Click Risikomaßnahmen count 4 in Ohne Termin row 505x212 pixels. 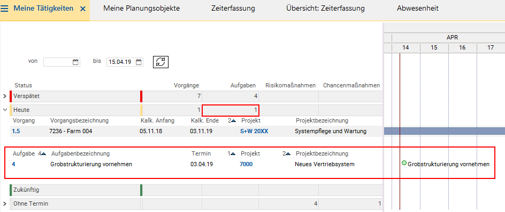(x=316, y=203)
